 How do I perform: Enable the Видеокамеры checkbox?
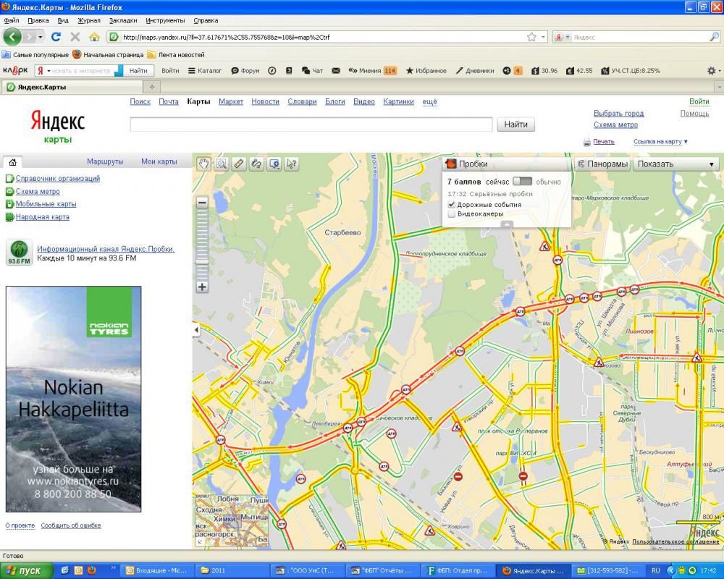[452, 214]
